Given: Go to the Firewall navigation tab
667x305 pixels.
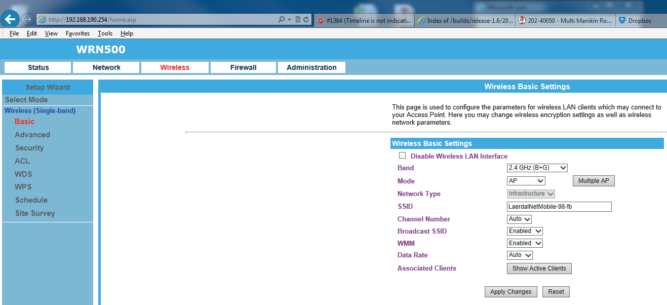Looking at the screenshot, I should point(243,67).
